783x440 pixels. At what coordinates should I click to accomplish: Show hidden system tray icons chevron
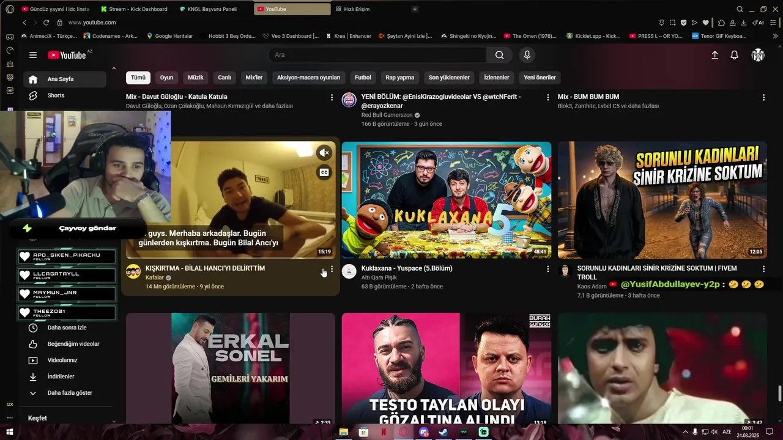(x=685, y=432)
